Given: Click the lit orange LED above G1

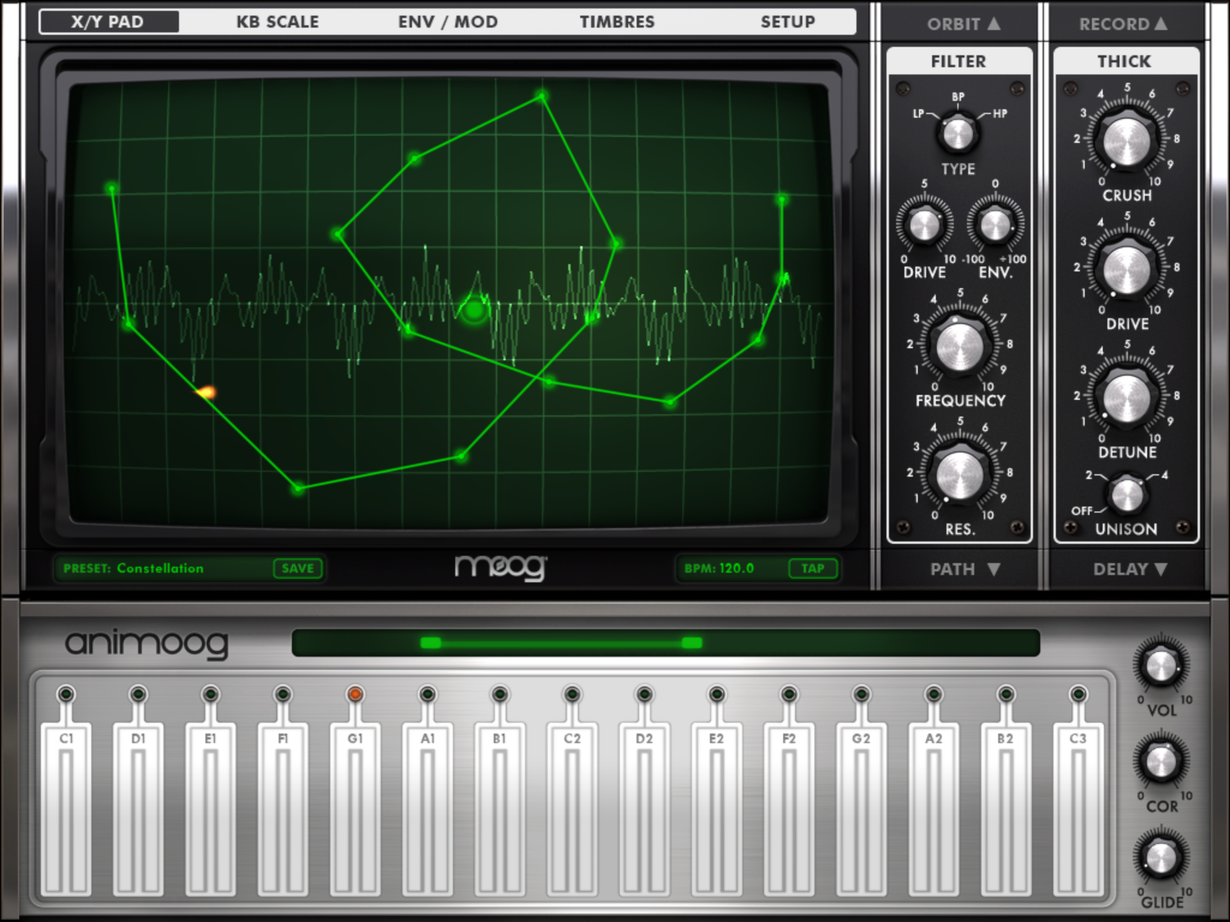Looking at the screenshot, I should point(355,695).
